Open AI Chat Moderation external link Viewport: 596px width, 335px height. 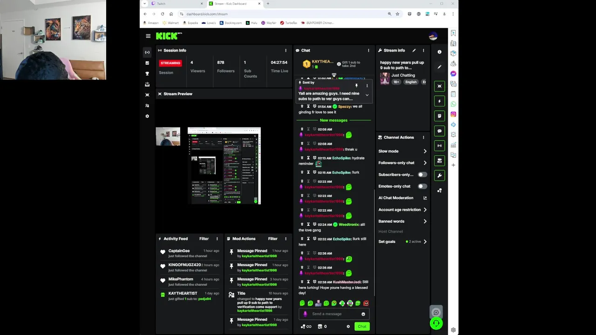[425, 198]
